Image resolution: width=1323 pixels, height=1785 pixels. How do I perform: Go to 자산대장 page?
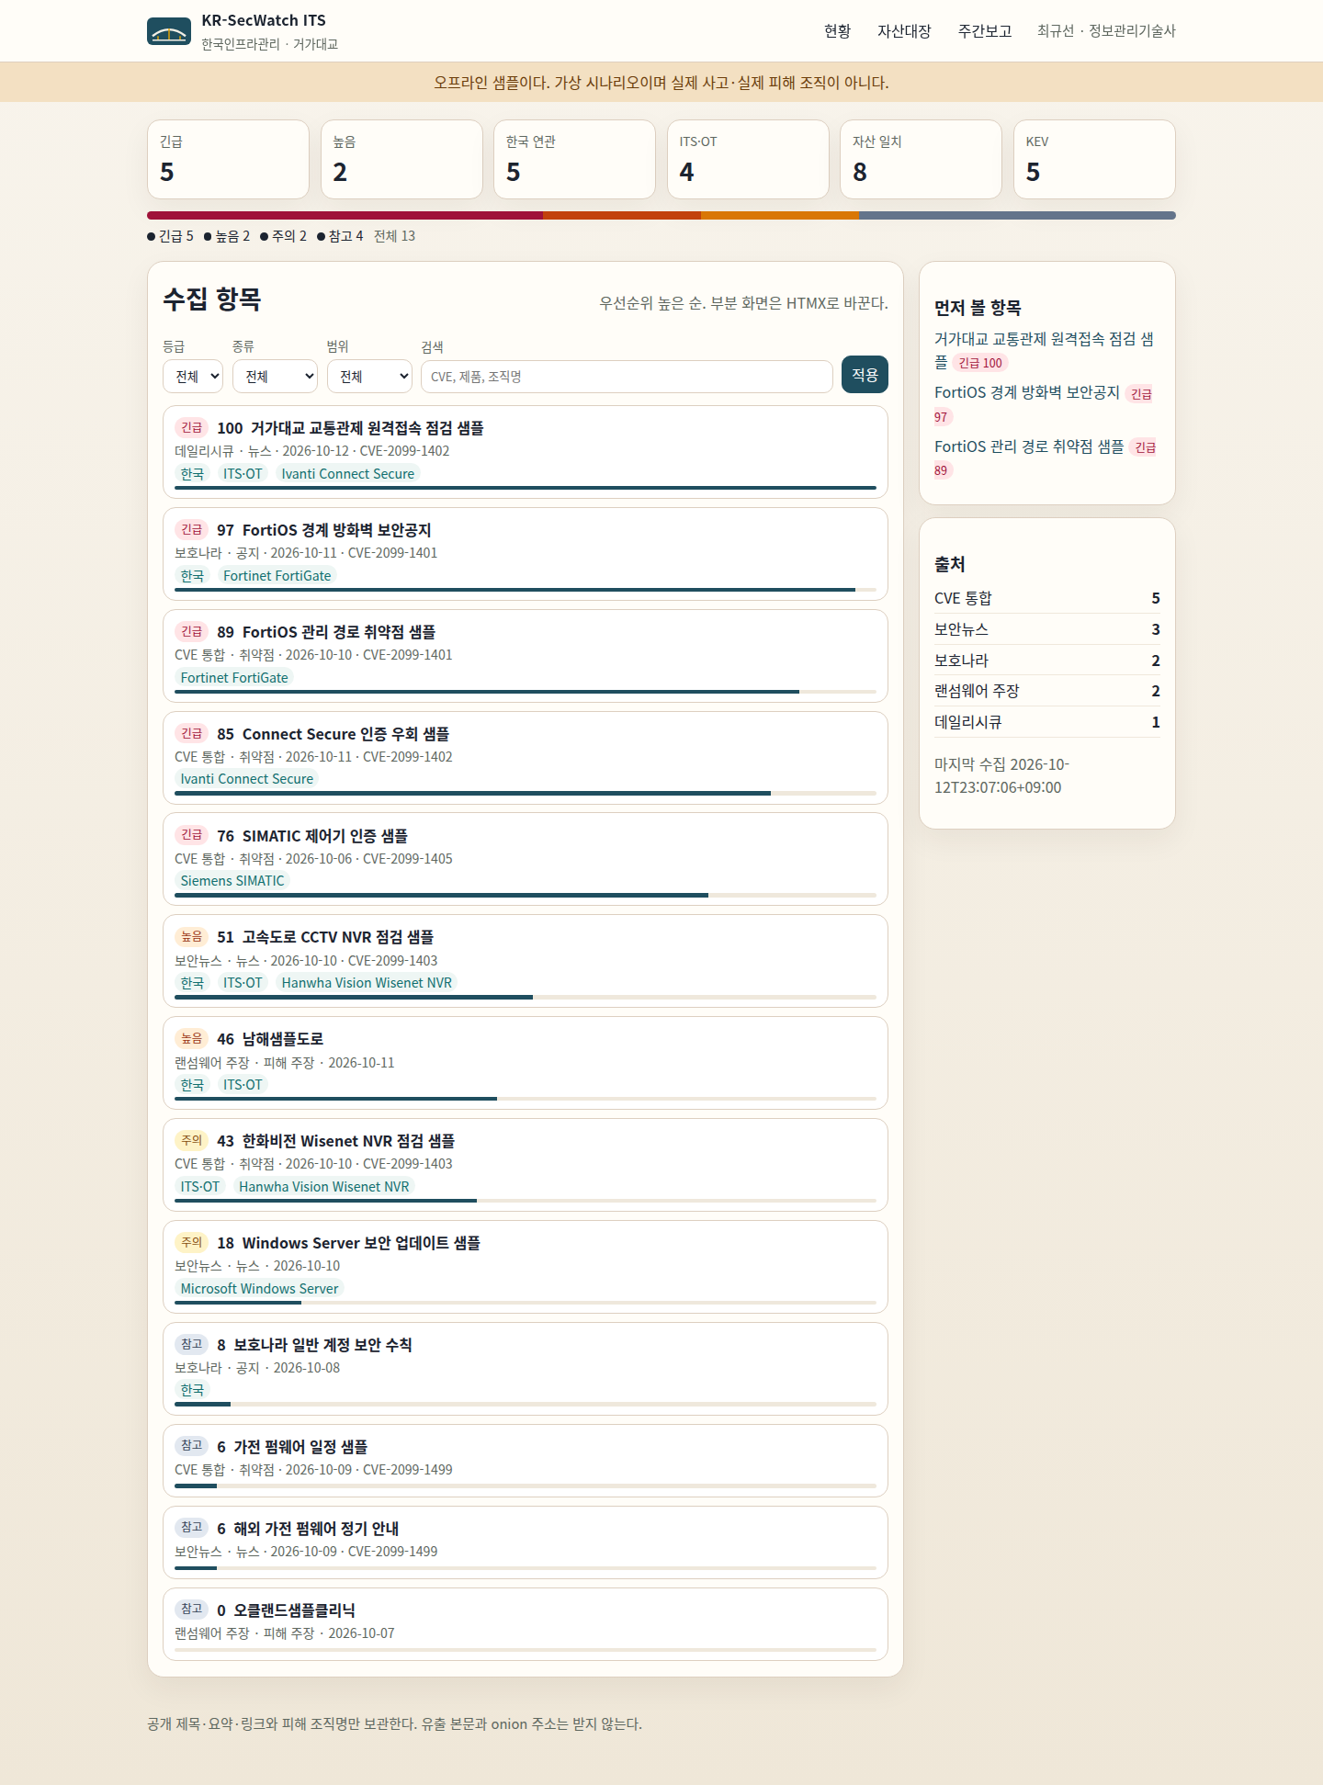pos(904,31)
